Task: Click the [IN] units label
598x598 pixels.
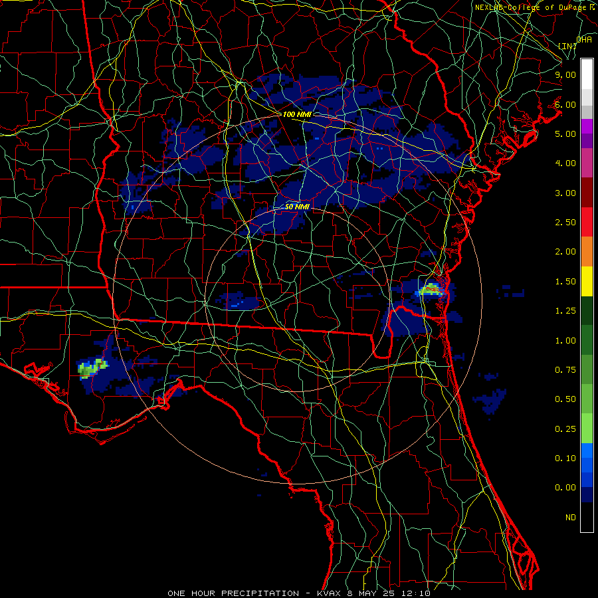Action: click(x=567, y=46)
